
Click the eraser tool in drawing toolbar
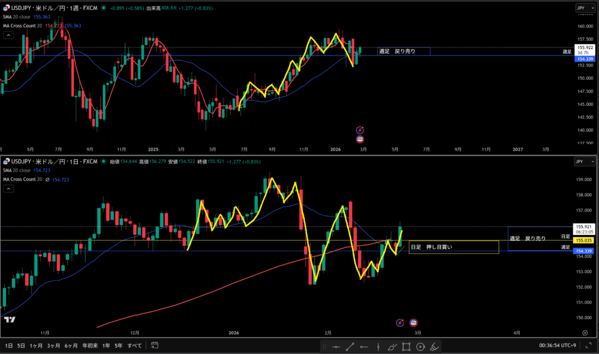434,346
